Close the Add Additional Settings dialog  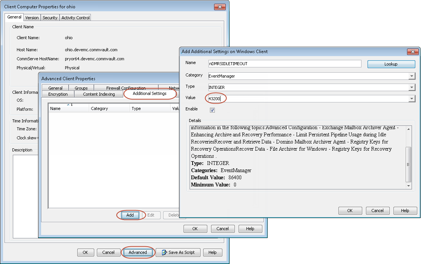coord(413,52)
